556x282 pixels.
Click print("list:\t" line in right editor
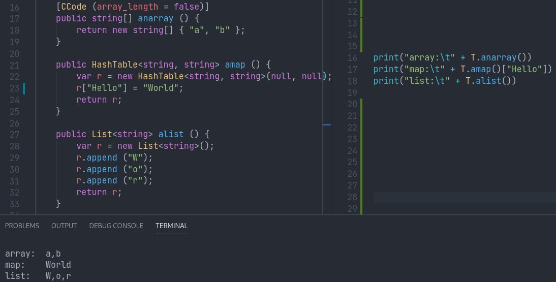coord(445,80)
